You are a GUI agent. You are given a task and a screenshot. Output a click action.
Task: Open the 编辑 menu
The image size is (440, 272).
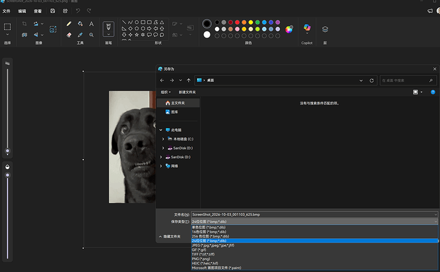click(x=22, y=11)
